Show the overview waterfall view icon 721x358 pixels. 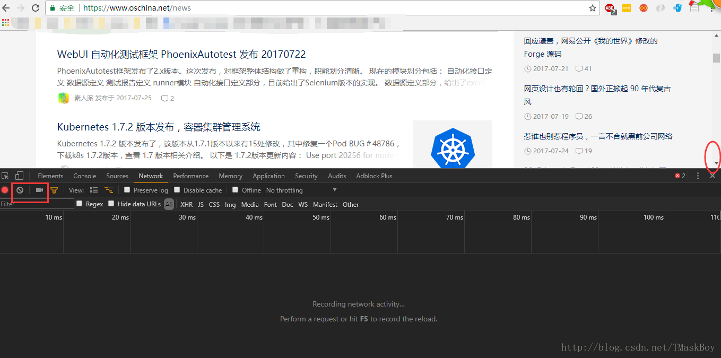coord(109,190)
